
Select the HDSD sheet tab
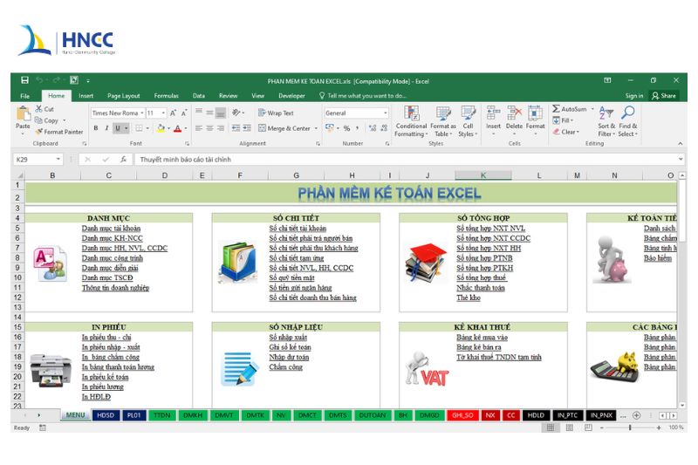coord(106,415)
